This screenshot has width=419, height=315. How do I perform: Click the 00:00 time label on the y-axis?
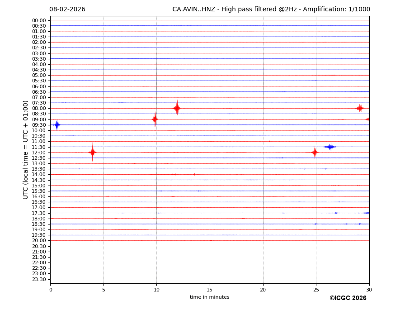[39, 20]
